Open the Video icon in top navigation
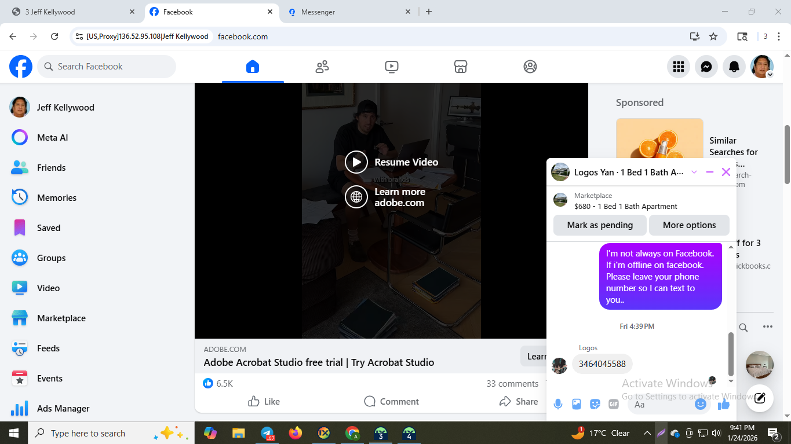 (x=392, y=67)
